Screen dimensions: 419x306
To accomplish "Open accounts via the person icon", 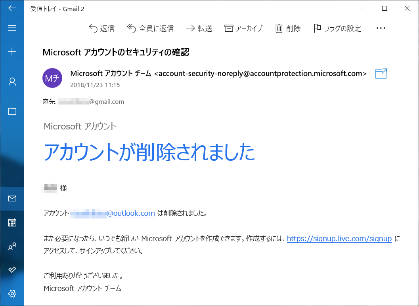I will 12,82.
